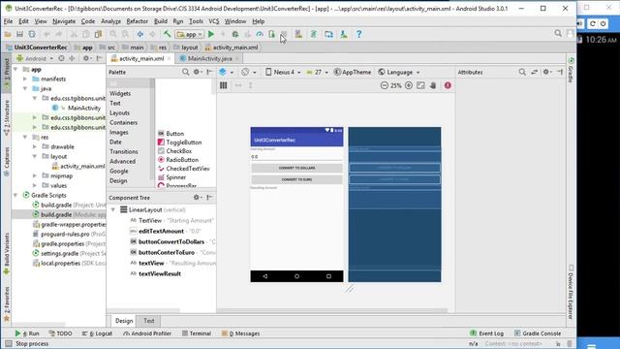Open the Help question mark icon
This screenshot has width=620, height=349.
click(358, 35)
